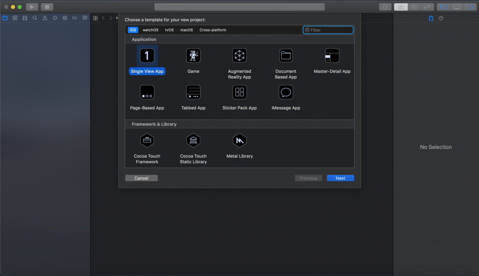This screenshot has width=479, height=276.
Task: Switch to the Standard editor
Action: click(x=401, y=7)
